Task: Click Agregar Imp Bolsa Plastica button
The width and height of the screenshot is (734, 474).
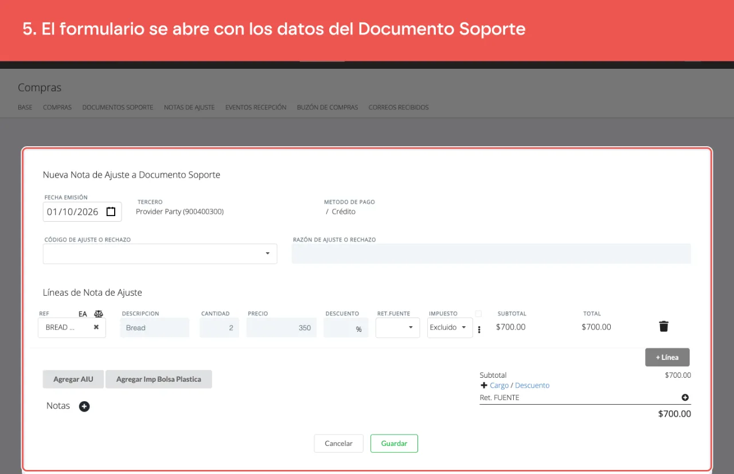Action: click(159, 379)
